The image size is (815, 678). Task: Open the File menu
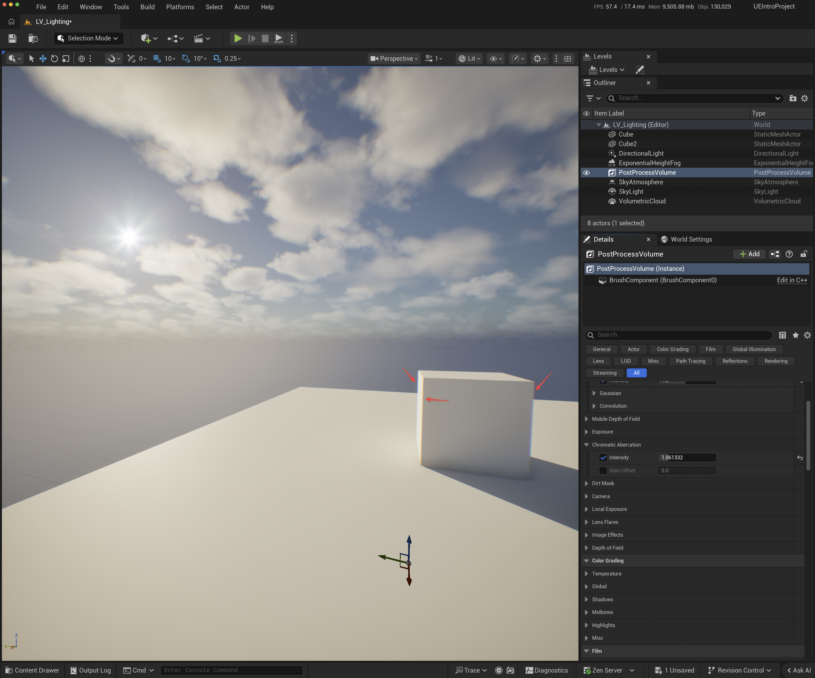click(41, 7)
